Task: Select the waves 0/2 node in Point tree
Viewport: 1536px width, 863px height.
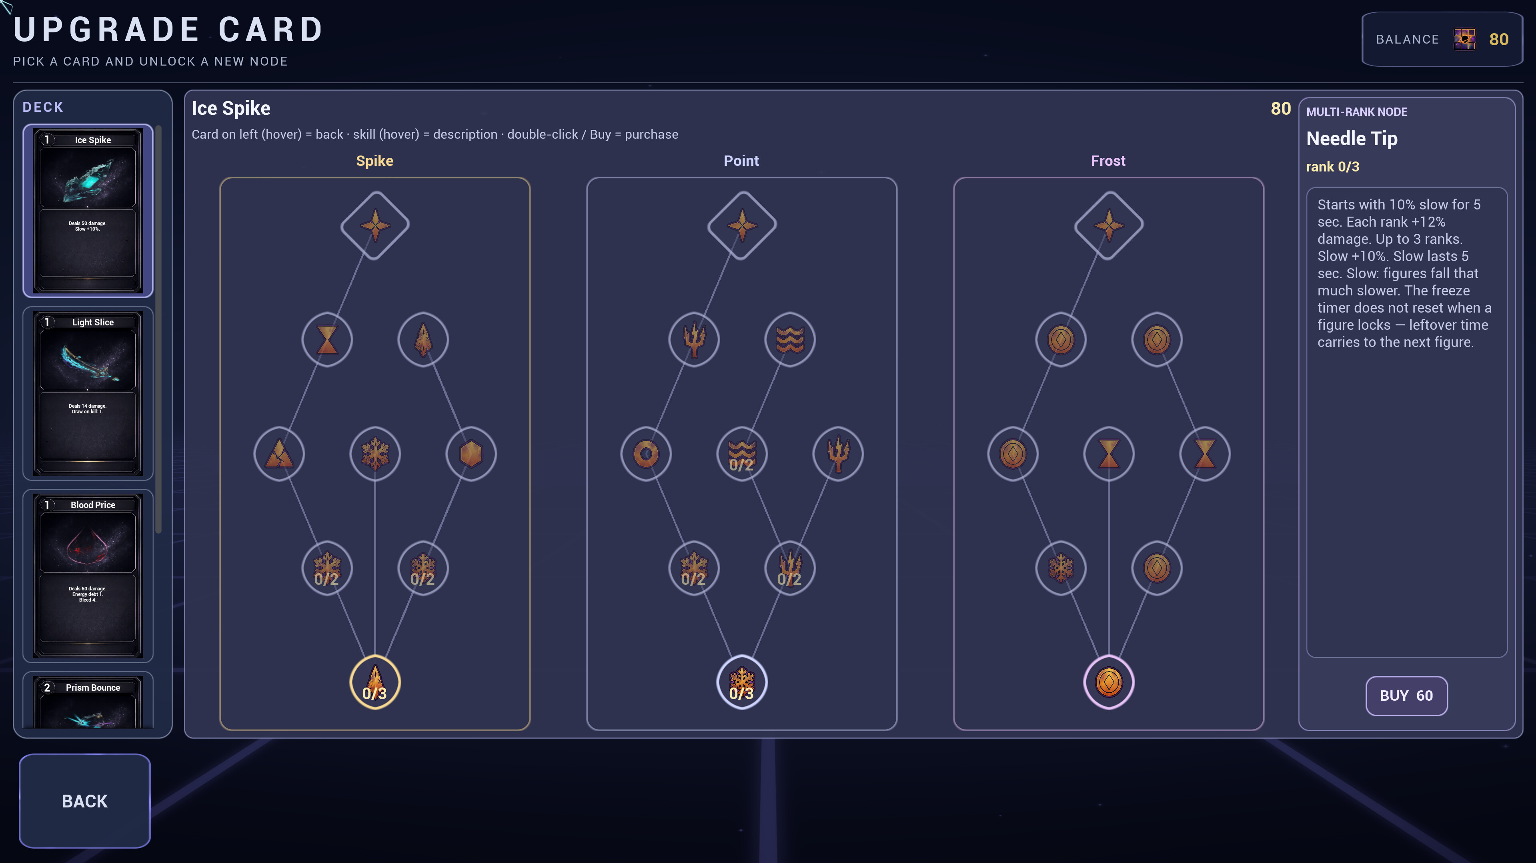Action: (x=742, y=454)
